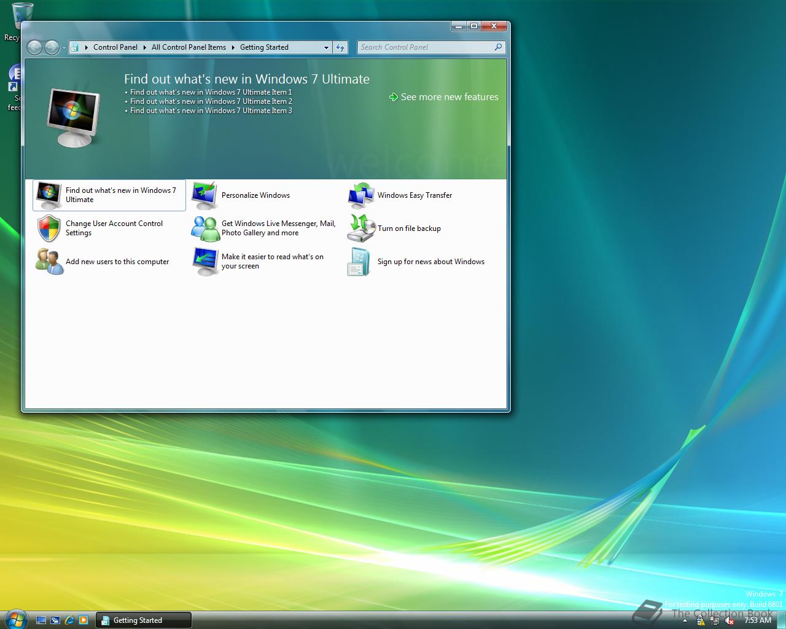
Task: Click banner text ending in Item 1
Action: tap(211, 92)
